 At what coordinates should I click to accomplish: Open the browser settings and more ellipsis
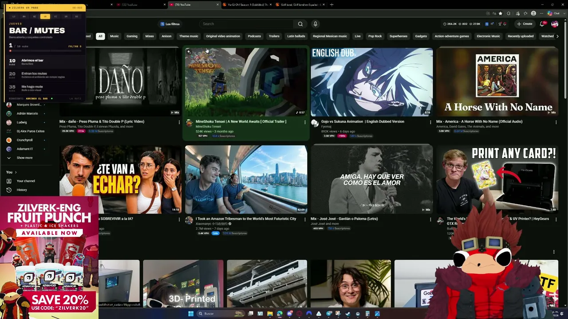[x=540, y=13]
